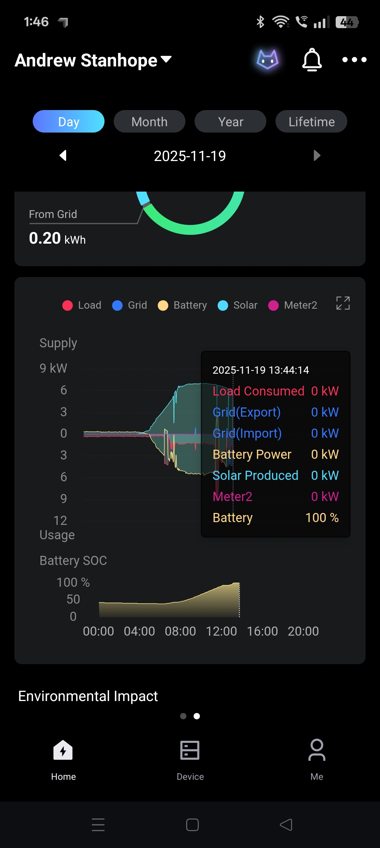
Task: Go to the next day arrow
Action: point(317,155)
